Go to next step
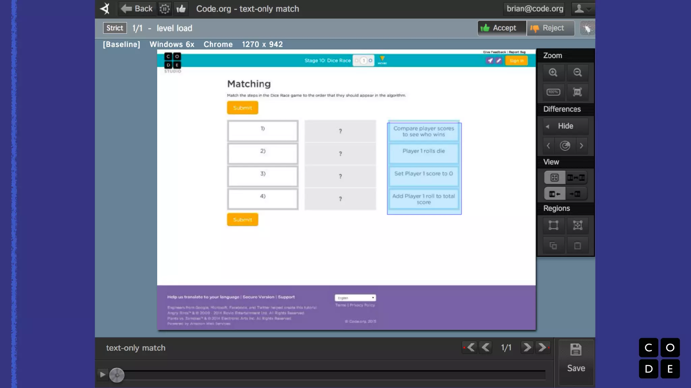This screenshot has height=388, width=691. (x=527, y=347)
